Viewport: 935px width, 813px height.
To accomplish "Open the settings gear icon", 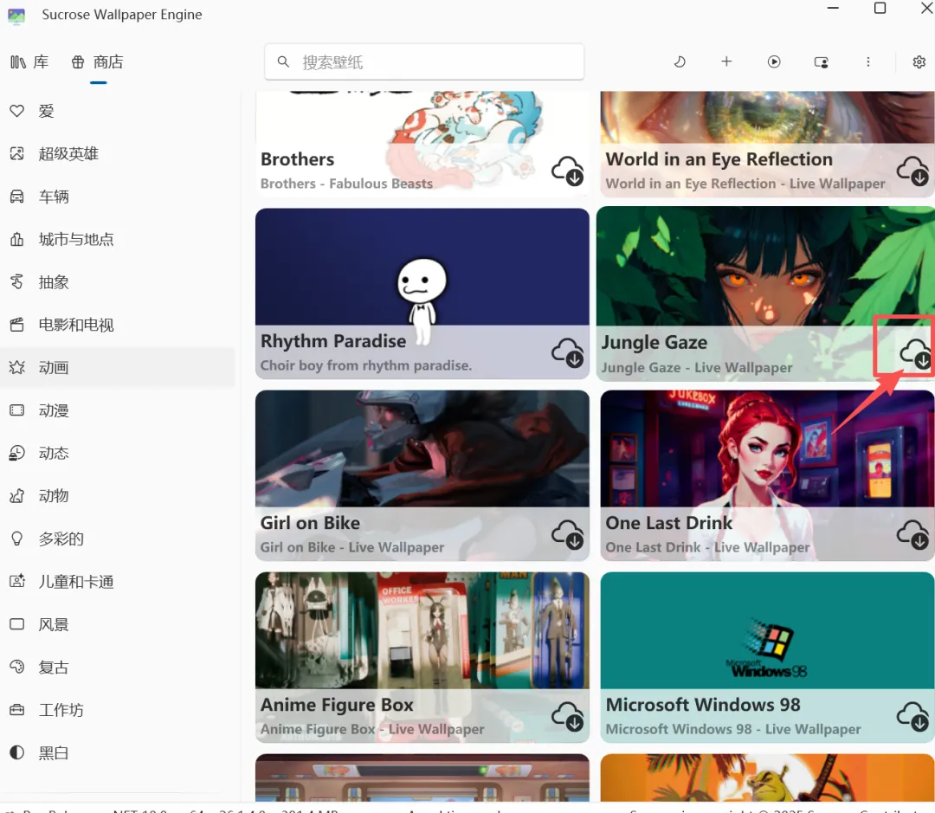I will [919, 62].
